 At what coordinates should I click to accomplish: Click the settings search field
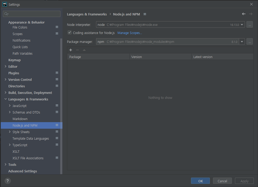[x=32, y=14]
